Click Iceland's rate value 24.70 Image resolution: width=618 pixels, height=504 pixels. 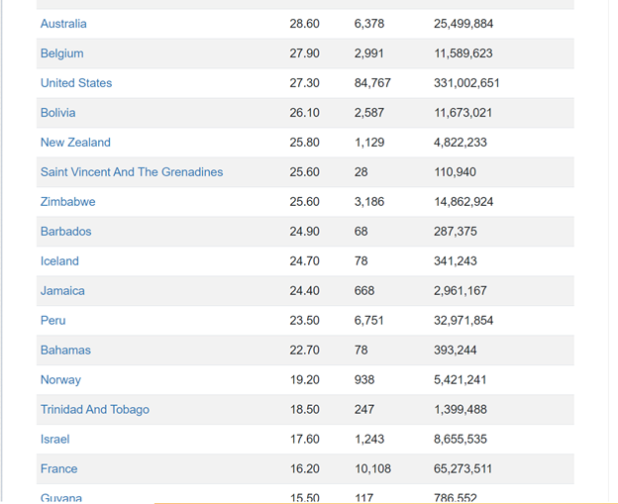305,261
